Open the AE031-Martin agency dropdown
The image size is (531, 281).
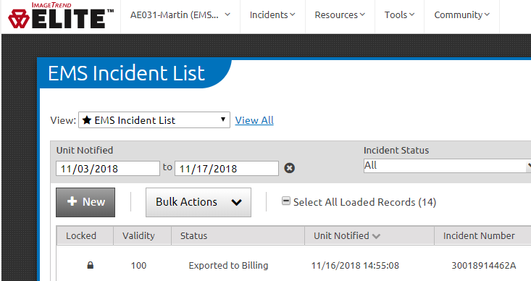pyautogui.click(x=180, y=15)
